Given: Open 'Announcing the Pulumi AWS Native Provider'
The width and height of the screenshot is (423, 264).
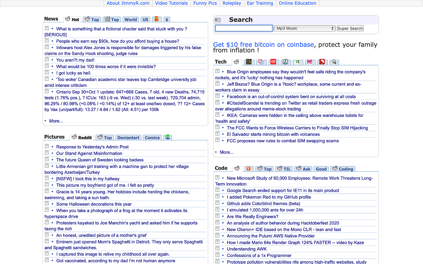Looking at the screenshot, I should tap(271, 236).
